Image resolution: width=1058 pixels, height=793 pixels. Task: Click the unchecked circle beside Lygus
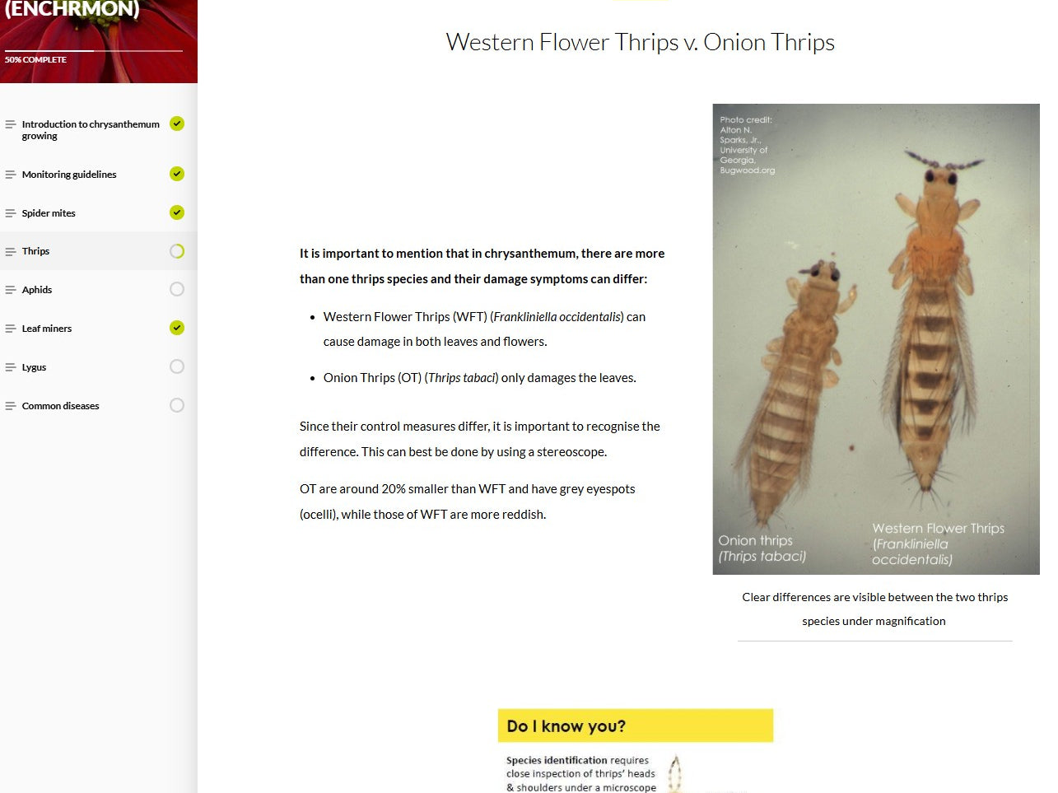click(176, 366)
